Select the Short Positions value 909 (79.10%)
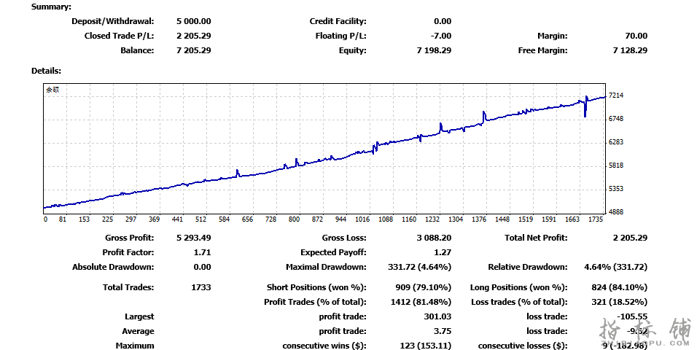Viewport: 697px width, 350px height. [x=423, y=288]
